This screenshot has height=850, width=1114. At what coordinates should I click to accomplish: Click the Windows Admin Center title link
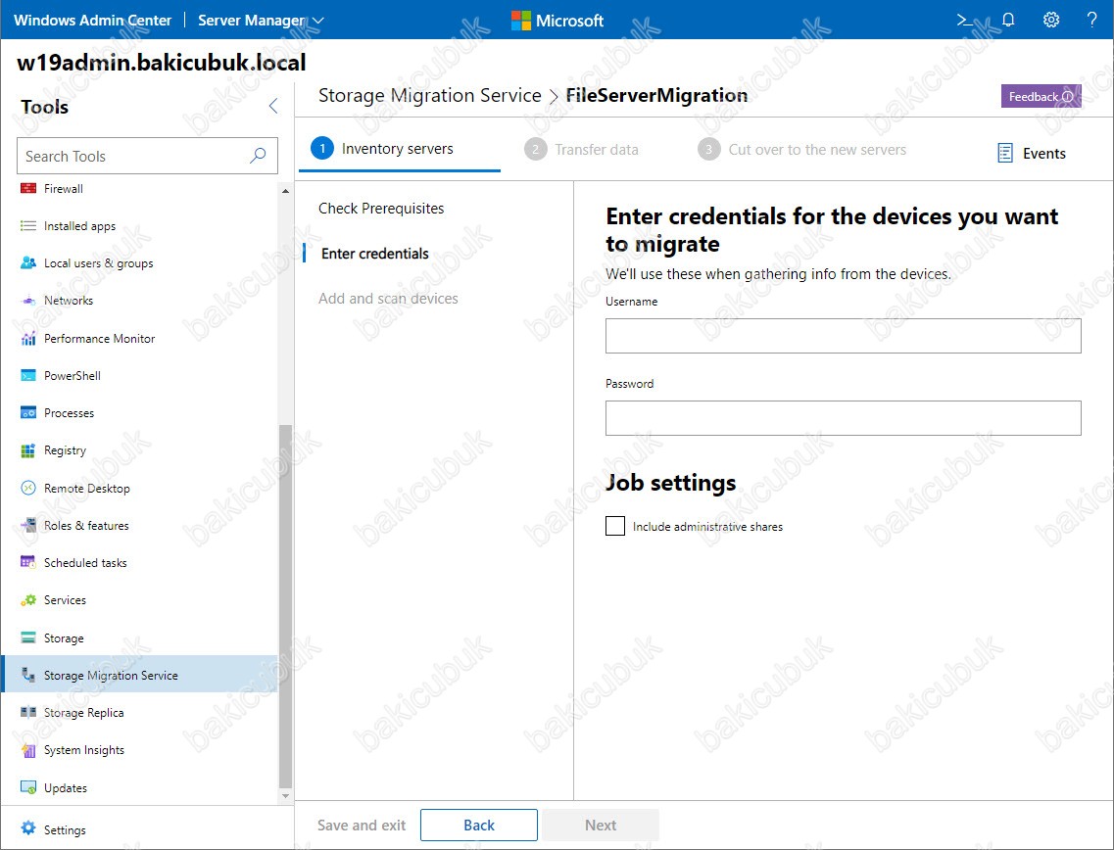pos(92,20)
